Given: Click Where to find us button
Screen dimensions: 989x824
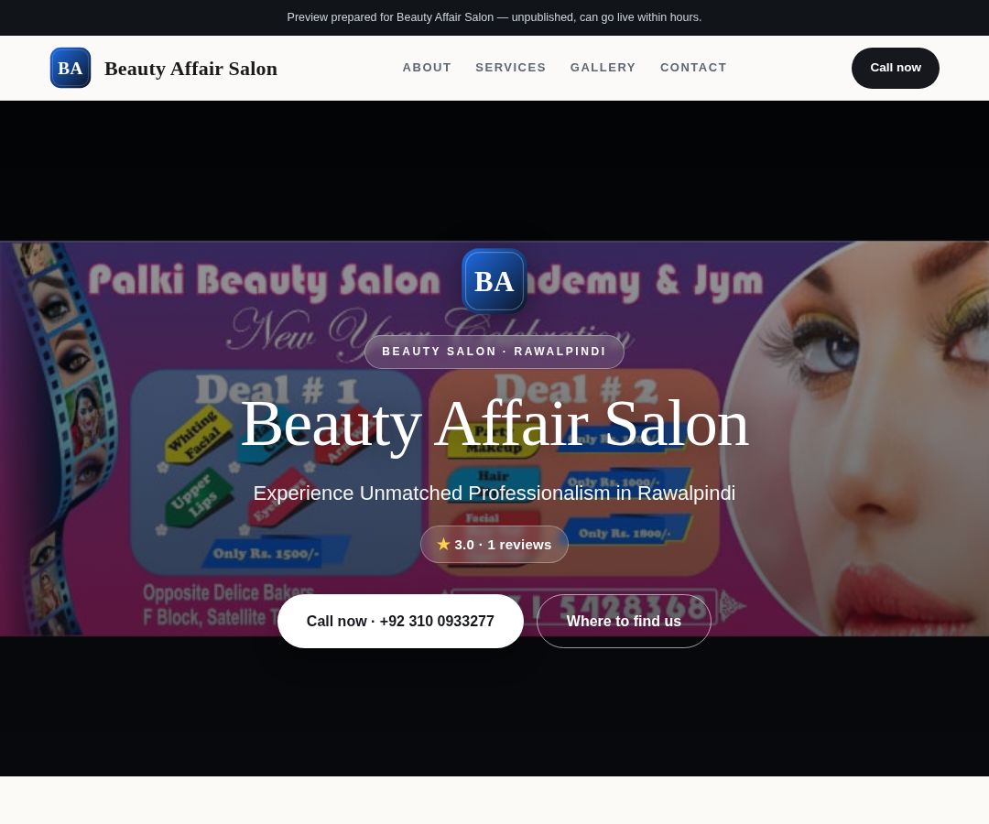Looking at the screenshot, I should [x=624, y=621].
